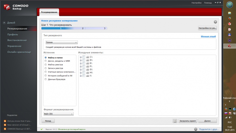
Task: Click the home icon beside Домой
Action: click(4, 23)
